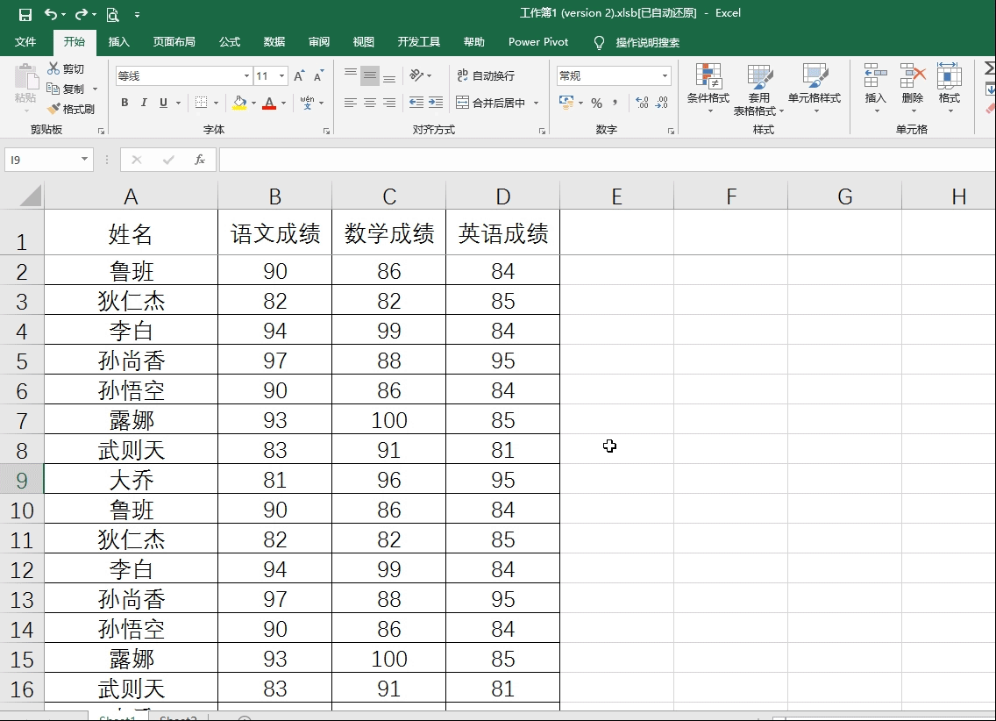Image resolution: width=996 pixels, height=721 pixels.
Task: Increase indent in alignment group
Action: (436, 103)
